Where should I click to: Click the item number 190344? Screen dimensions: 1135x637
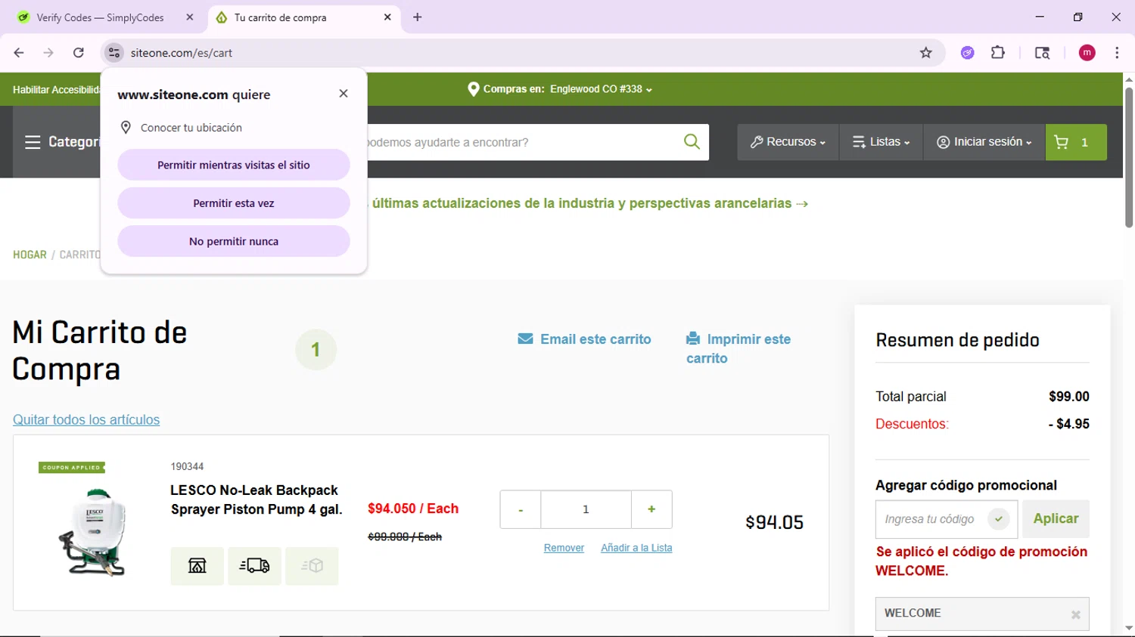click(187, 466)
